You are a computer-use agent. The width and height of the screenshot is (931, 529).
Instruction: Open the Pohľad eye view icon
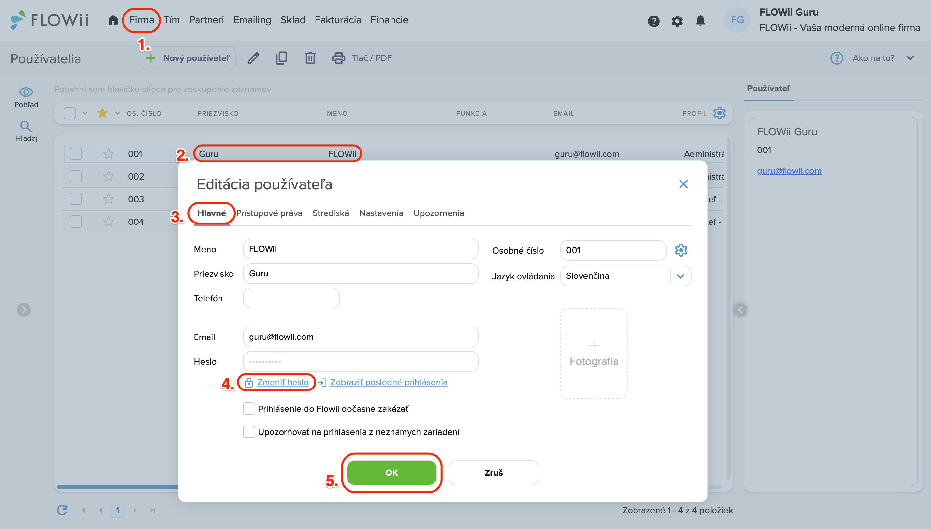26,92
